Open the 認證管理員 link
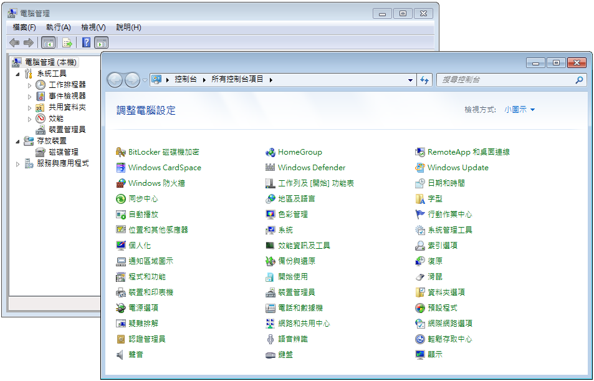The width and height of the screenshot is (594, 381). [147, 339]
